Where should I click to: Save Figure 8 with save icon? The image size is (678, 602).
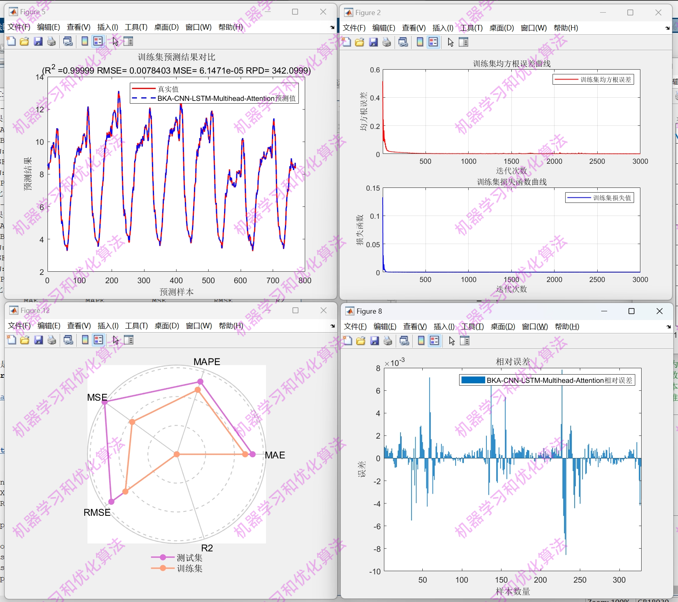coord(374,341)
